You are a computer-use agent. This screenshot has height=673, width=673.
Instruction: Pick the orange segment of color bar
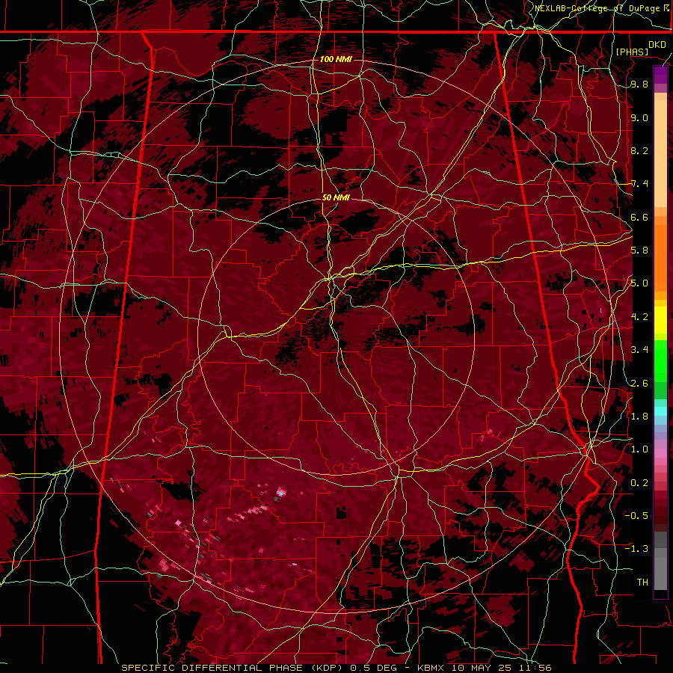(660, 257)
